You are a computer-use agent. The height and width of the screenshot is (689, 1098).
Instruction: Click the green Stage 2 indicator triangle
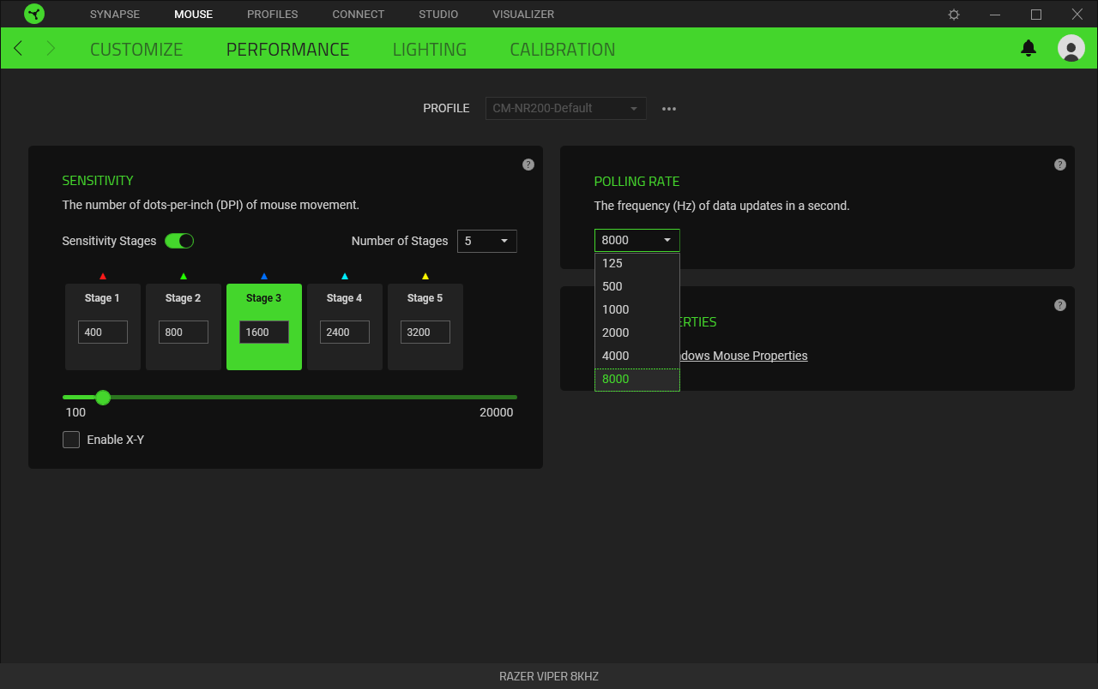pyautogui.click(x=184, y=276)
